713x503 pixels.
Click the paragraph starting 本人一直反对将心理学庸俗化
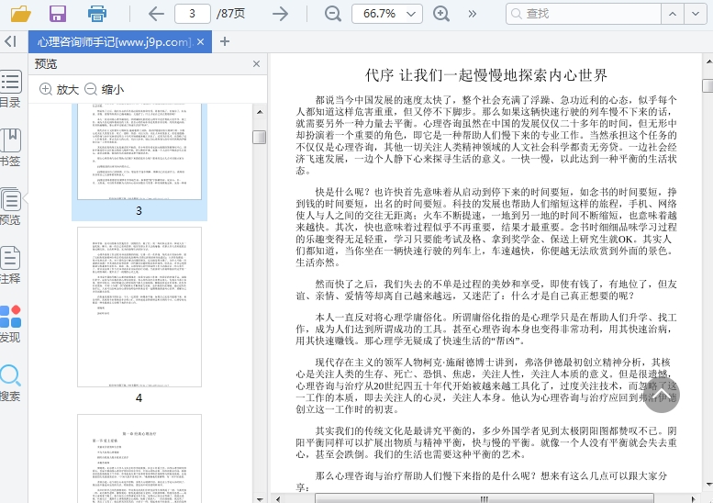pos(485,329)
